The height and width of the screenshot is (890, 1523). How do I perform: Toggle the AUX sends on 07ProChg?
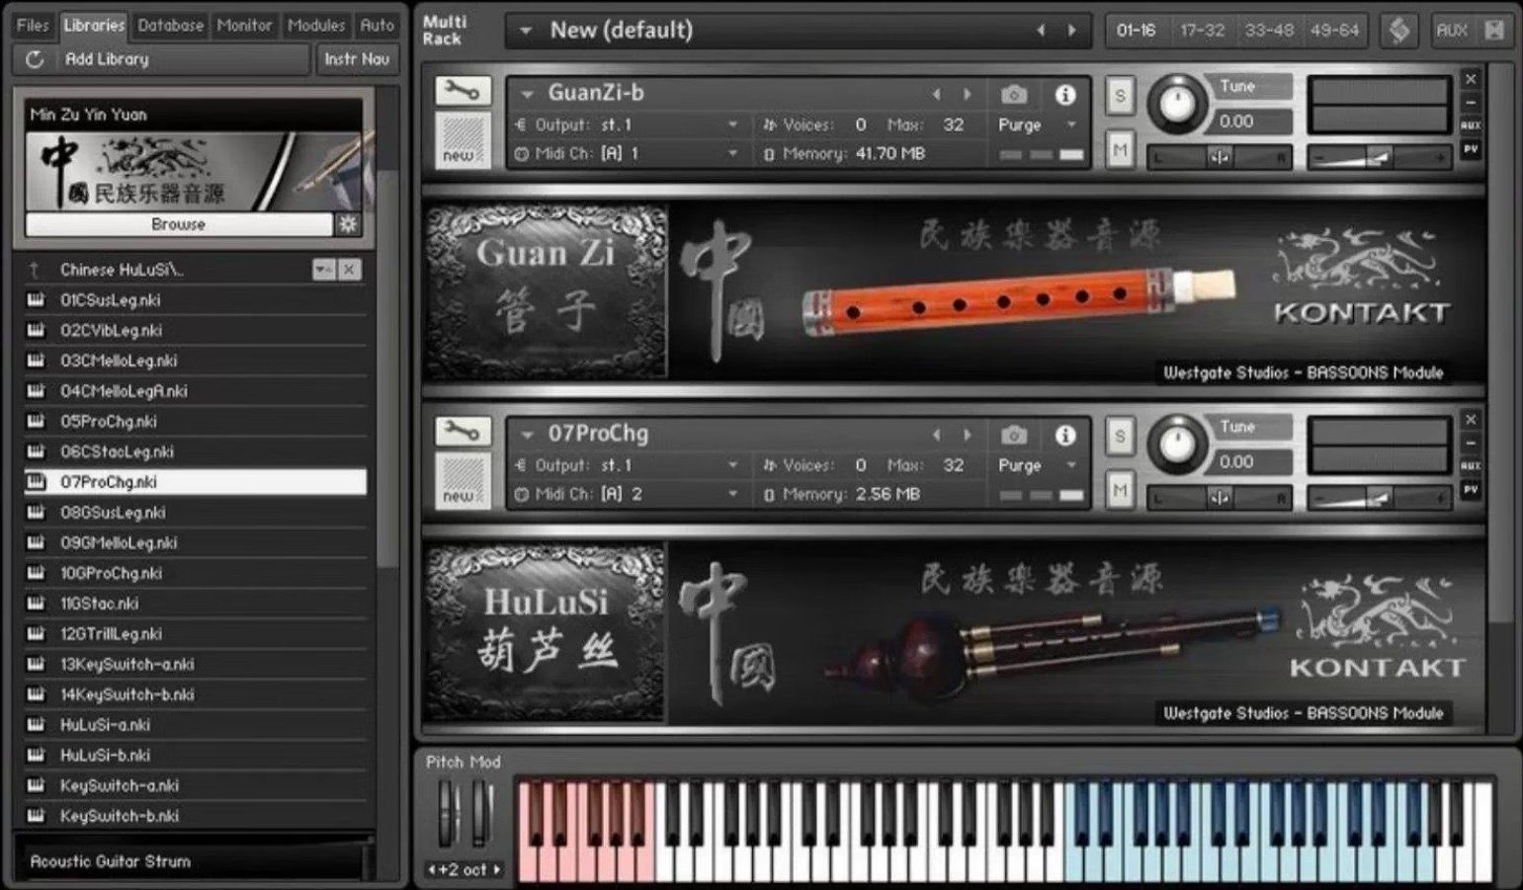(1471, 465)
